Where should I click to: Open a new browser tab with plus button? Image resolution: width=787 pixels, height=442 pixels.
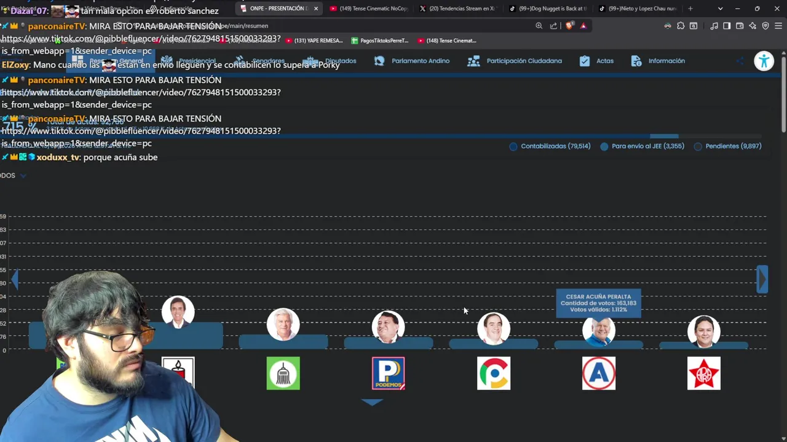pyautogui.click(x=690, y=9)
